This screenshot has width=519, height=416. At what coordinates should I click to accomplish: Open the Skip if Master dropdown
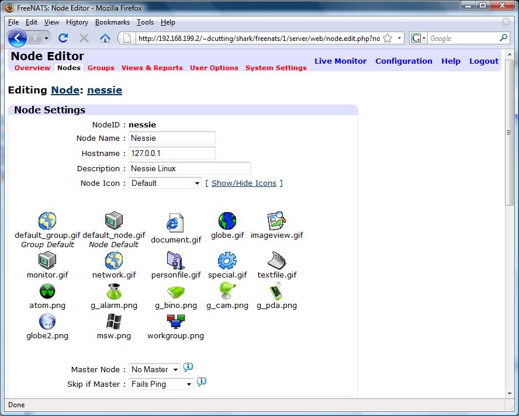tap(161, 384)
